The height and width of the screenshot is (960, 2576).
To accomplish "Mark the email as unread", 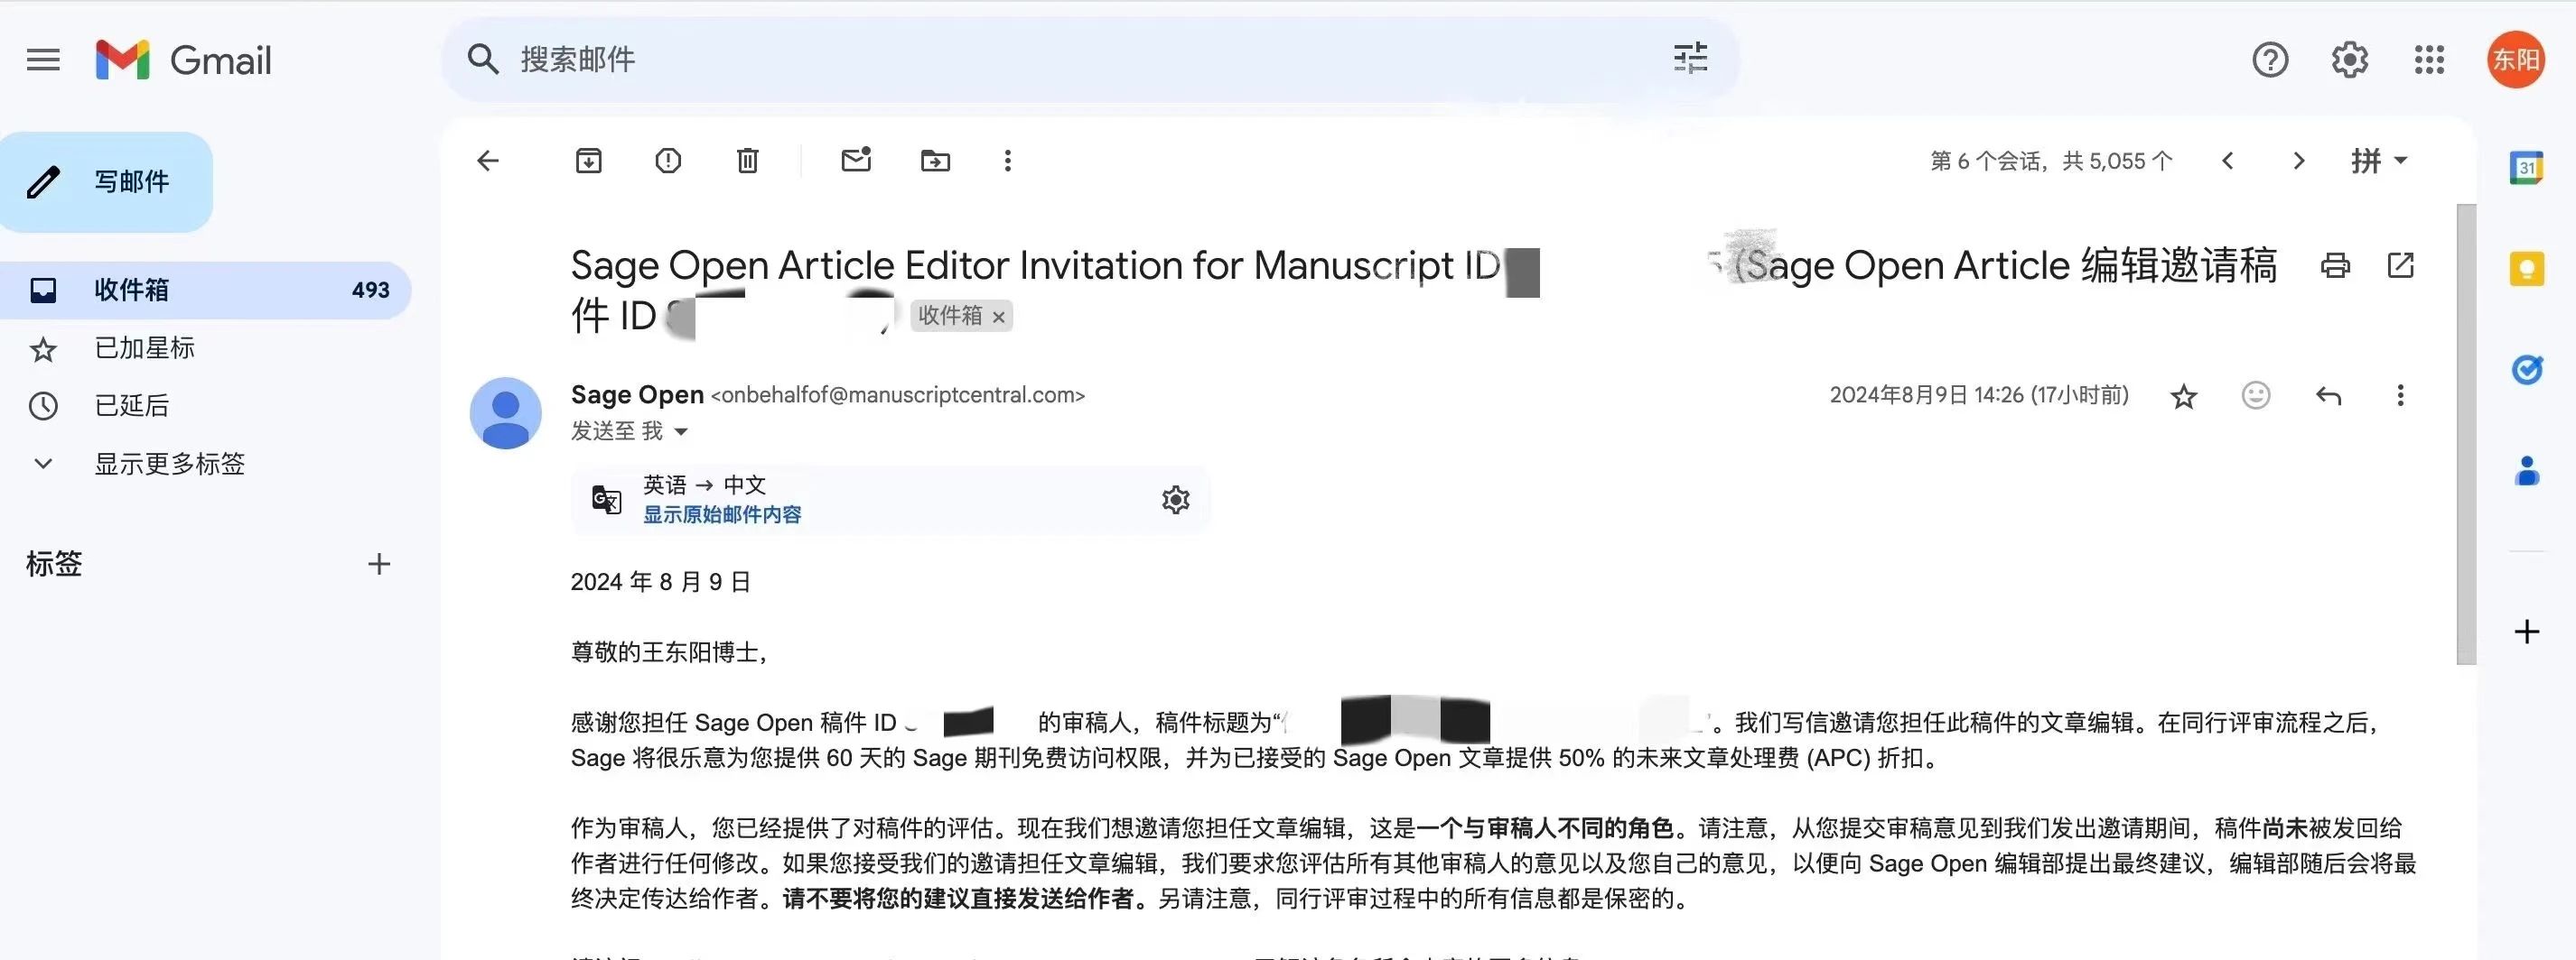I will (x=856, y=160).
